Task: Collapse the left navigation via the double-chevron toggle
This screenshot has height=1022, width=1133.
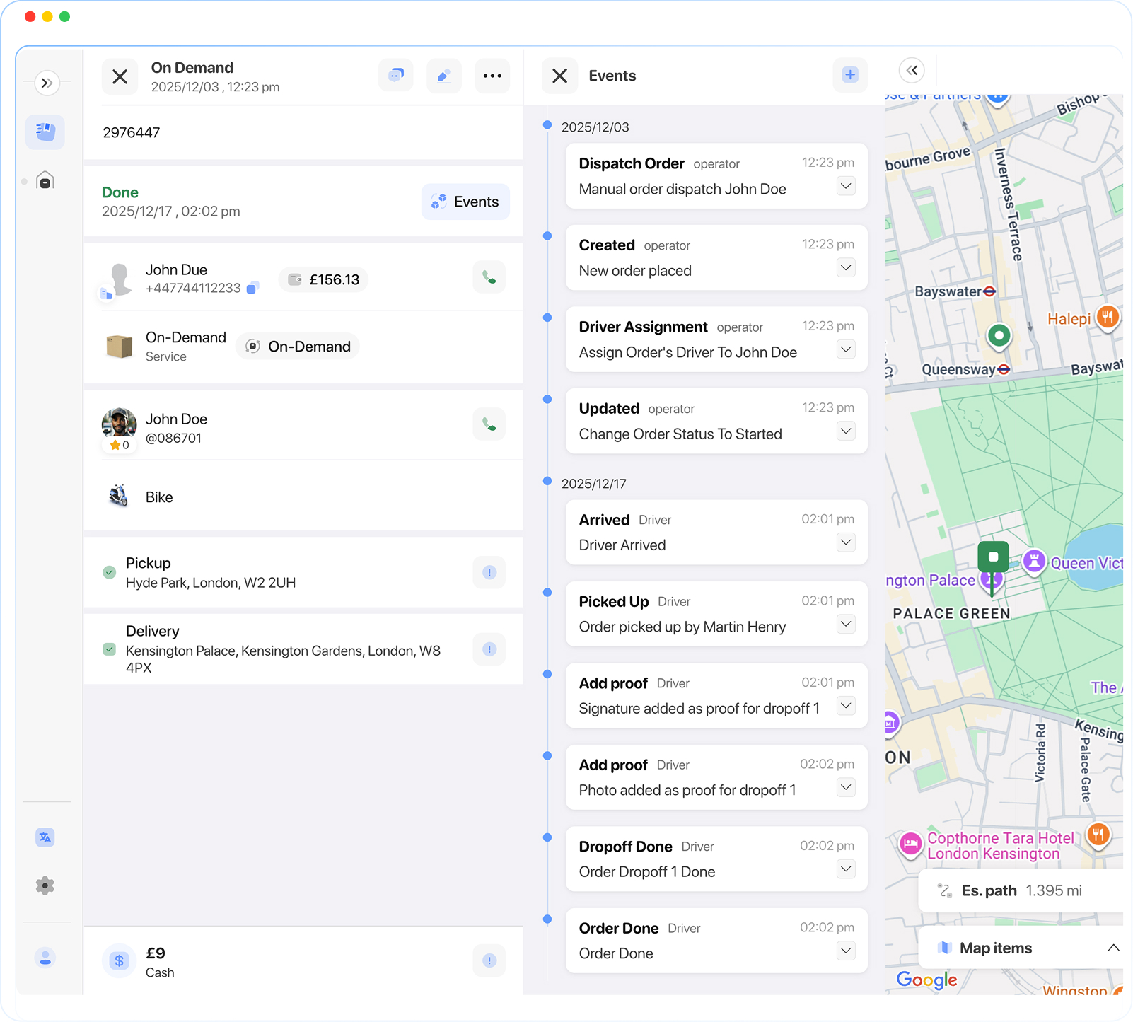Action: click(47, 83)
